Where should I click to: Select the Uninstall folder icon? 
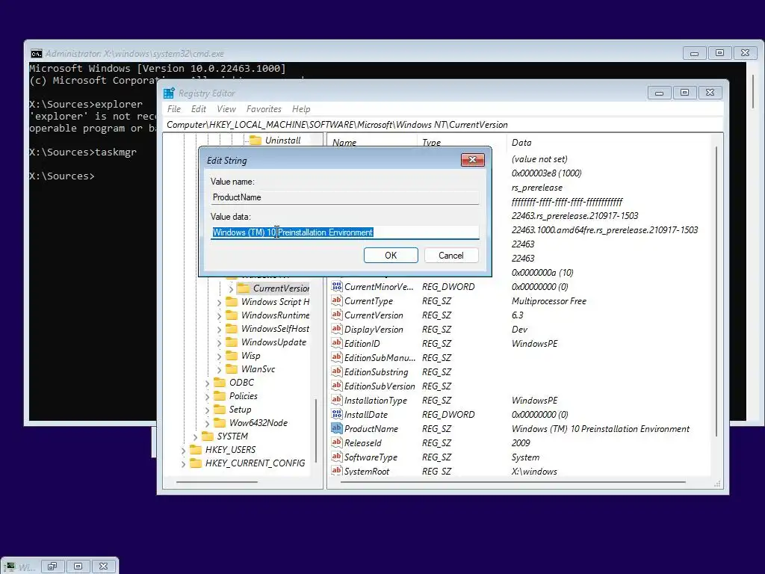point(255,140)
